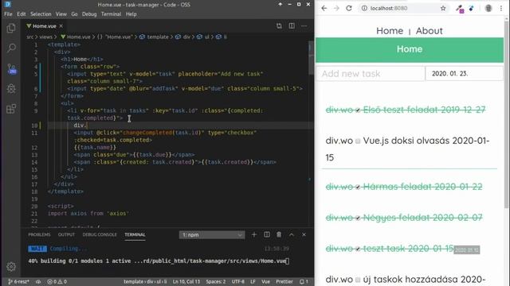Open the Source Control view
The image size is (510, 286).
pos(11,68)
